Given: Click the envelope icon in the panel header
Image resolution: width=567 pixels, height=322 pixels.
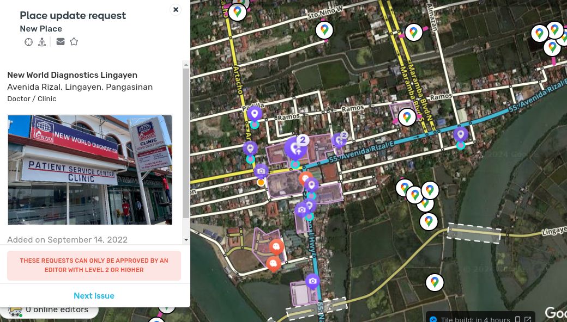Looking at the screenshot, I should coord(61,41).
